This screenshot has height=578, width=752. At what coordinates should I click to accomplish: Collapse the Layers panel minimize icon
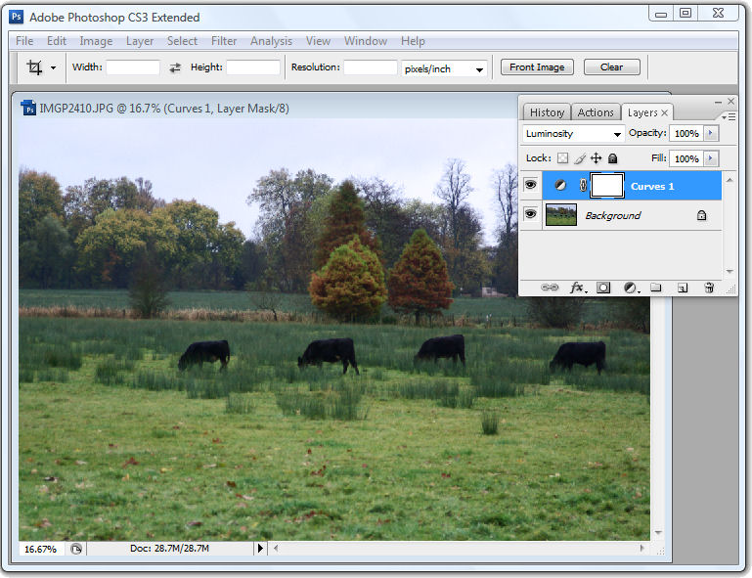point(718,102)
